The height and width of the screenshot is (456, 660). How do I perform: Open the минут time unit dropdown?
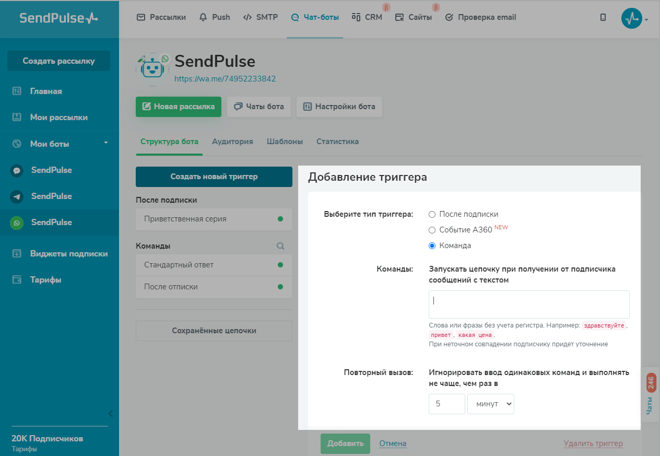pyautogui.click(x=490, y=404)
